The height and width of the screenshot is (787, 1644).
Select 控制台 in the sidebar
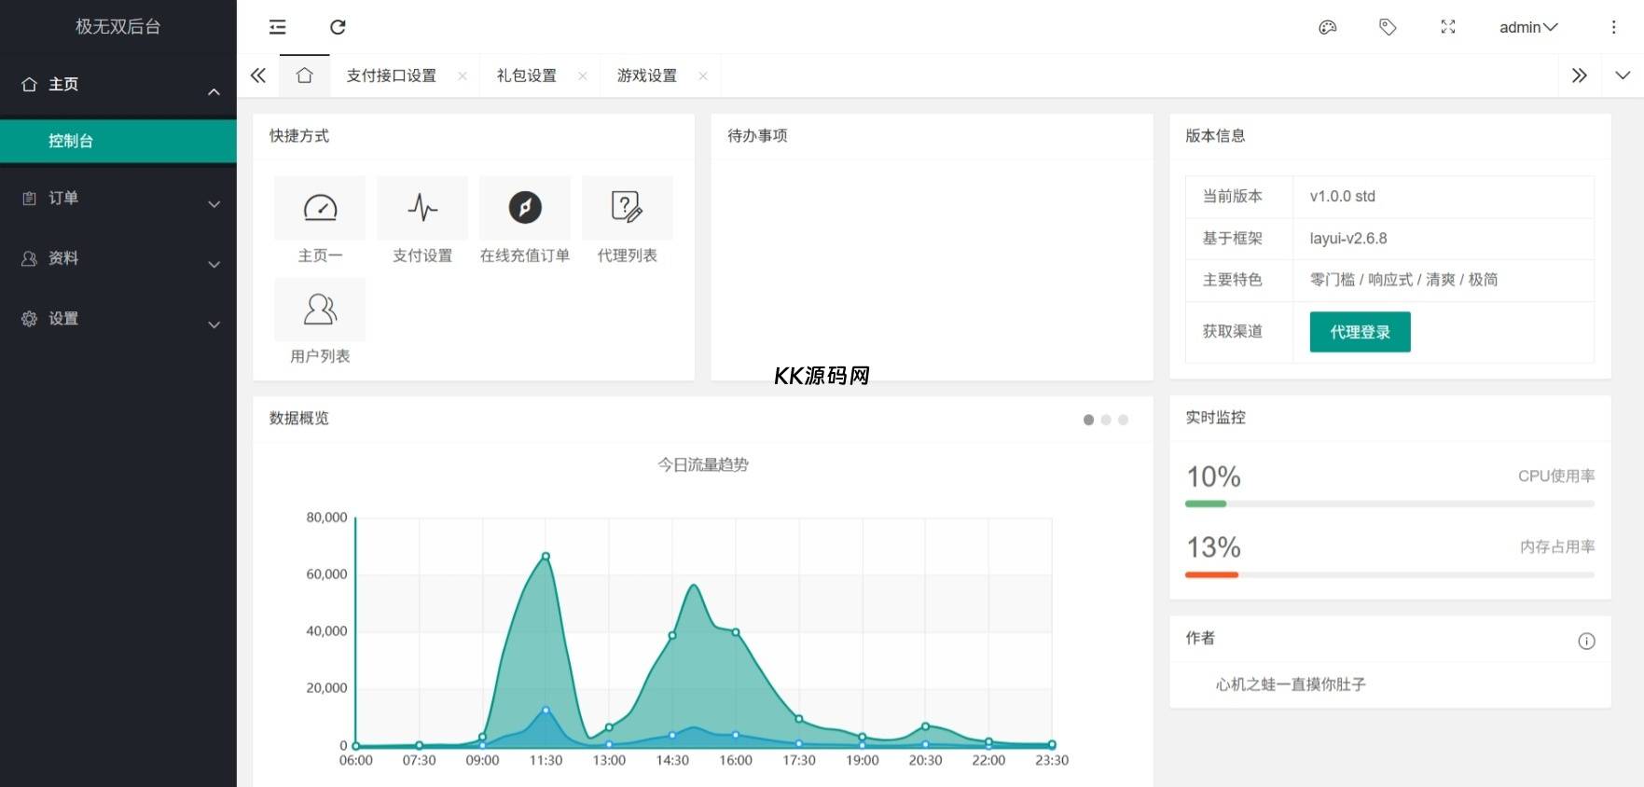(x=117, y=141)
